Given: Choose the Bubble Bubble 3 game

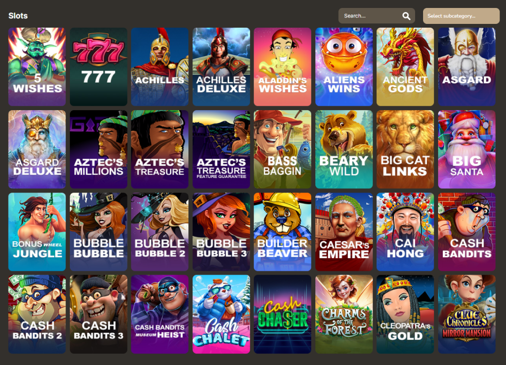Looking at the screenshot, I should 221,232.
